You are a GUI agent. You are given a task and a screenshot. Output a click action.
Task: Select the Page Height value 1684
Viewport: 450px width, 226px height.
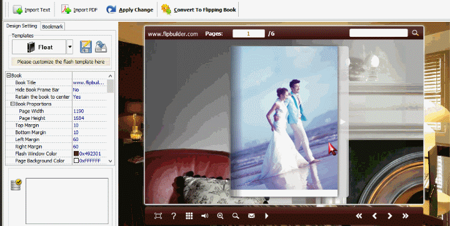click(x=89, y=118)
